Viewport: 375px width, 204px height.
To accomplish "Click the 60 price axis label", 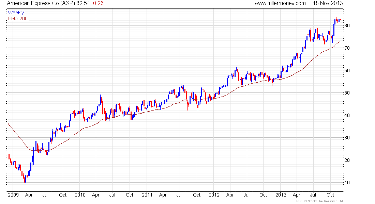I will click(347, 70).
